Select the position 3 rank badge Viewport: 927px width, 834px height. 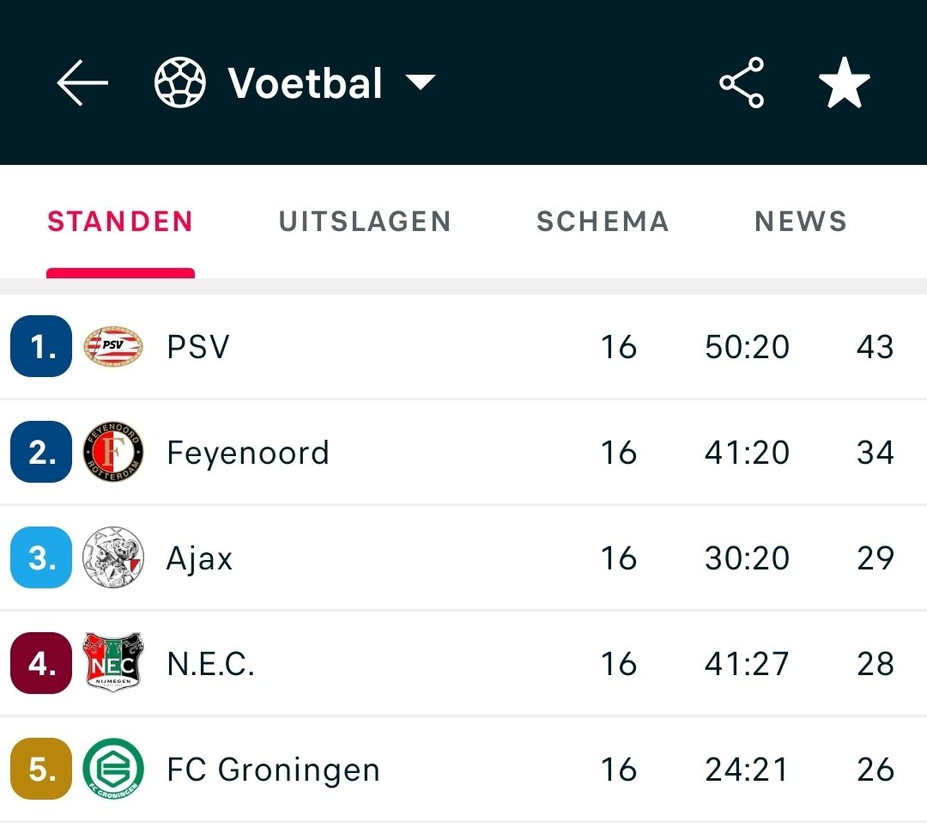41,557
